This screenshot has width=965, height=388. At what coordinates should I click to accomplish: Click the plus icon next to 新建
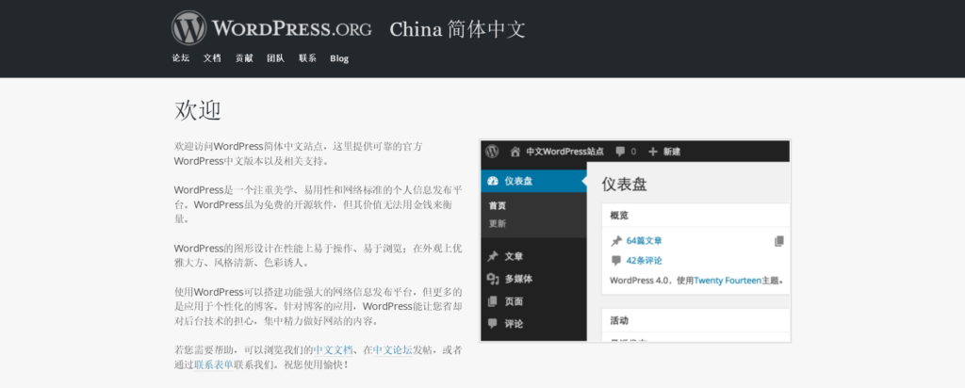653,152
